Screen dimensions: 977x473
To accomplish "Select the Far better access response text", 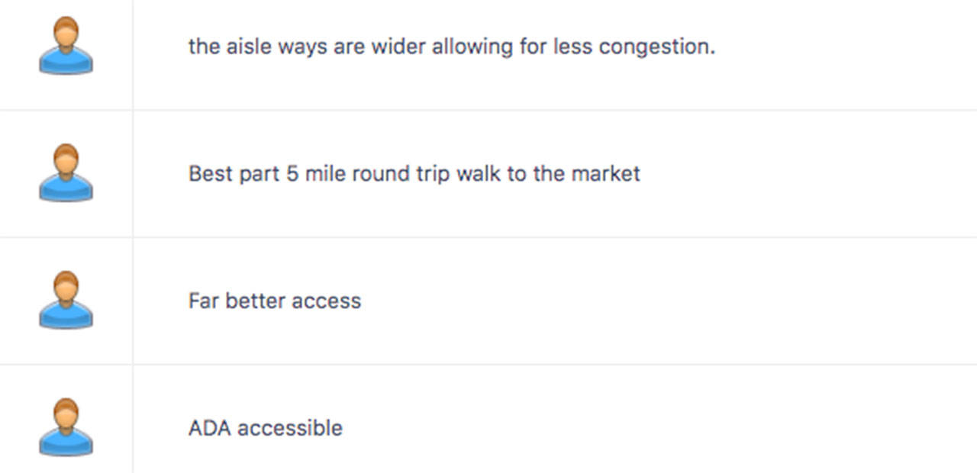I will coord(275,301).
